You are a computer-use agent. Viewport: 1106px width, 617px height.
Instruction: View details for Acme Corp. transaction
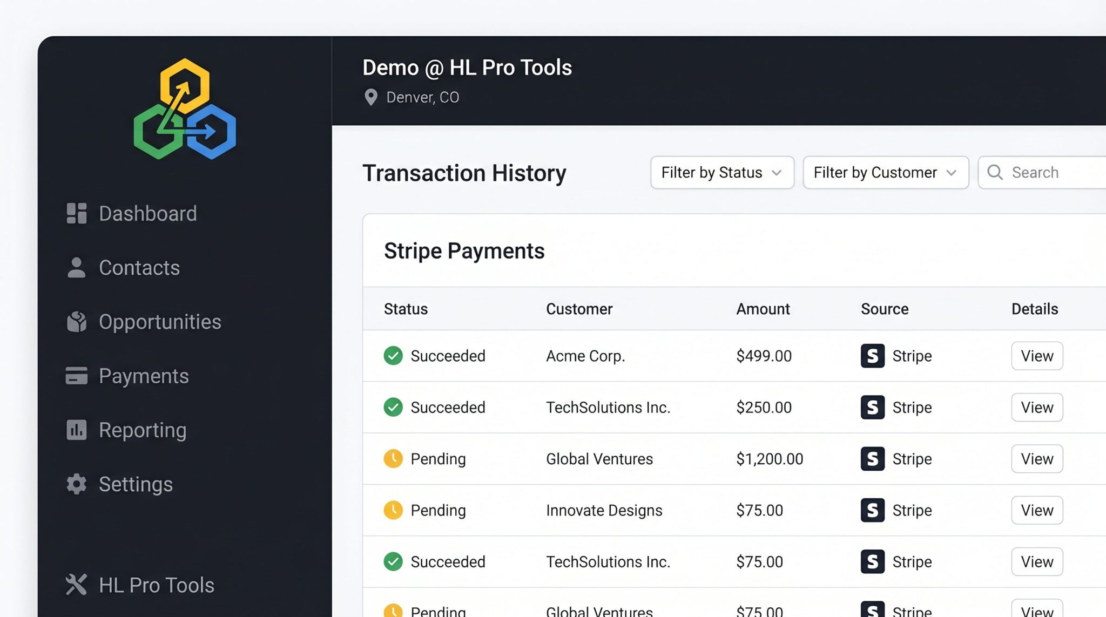[x=1037, y=356]
